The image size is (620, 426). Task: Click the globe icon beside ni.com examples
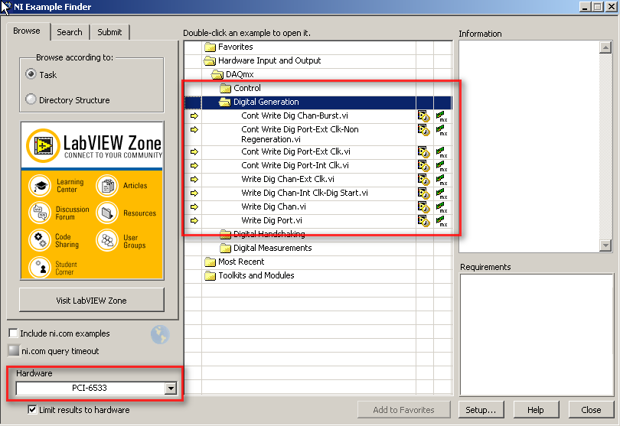tap(160, 335)
